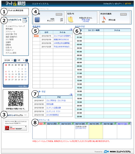Click 一覧 link above 行事・予定 table
The width and height of the screenshot is (135, 154).
[x=71, y=94]
